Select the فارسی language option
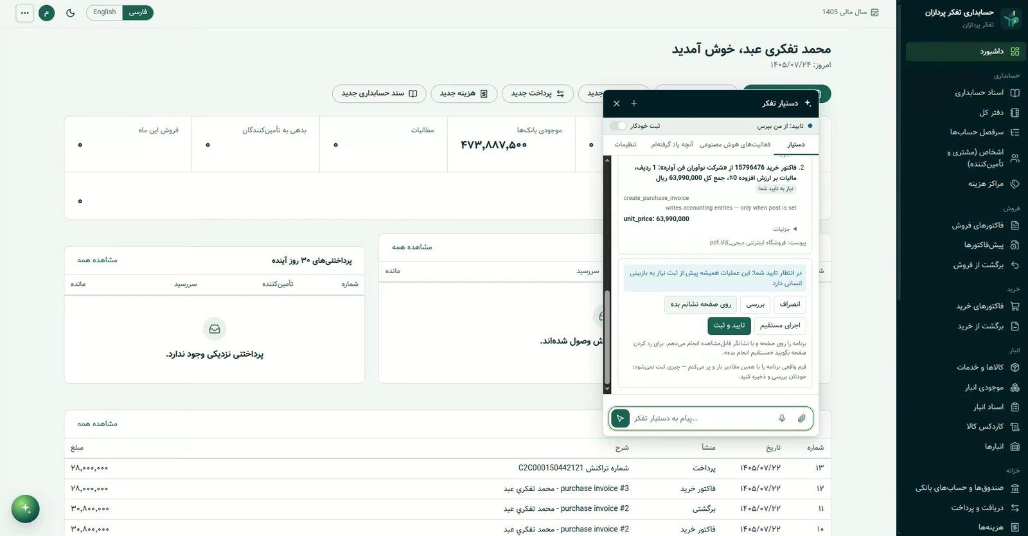1028x536 pixels. [138, 12]
